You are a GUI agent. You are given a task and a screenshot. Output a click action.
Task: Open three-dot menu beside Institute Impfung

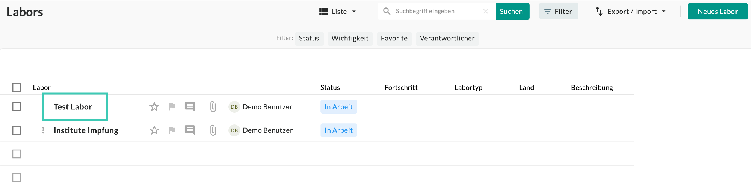tap(43, 130)
